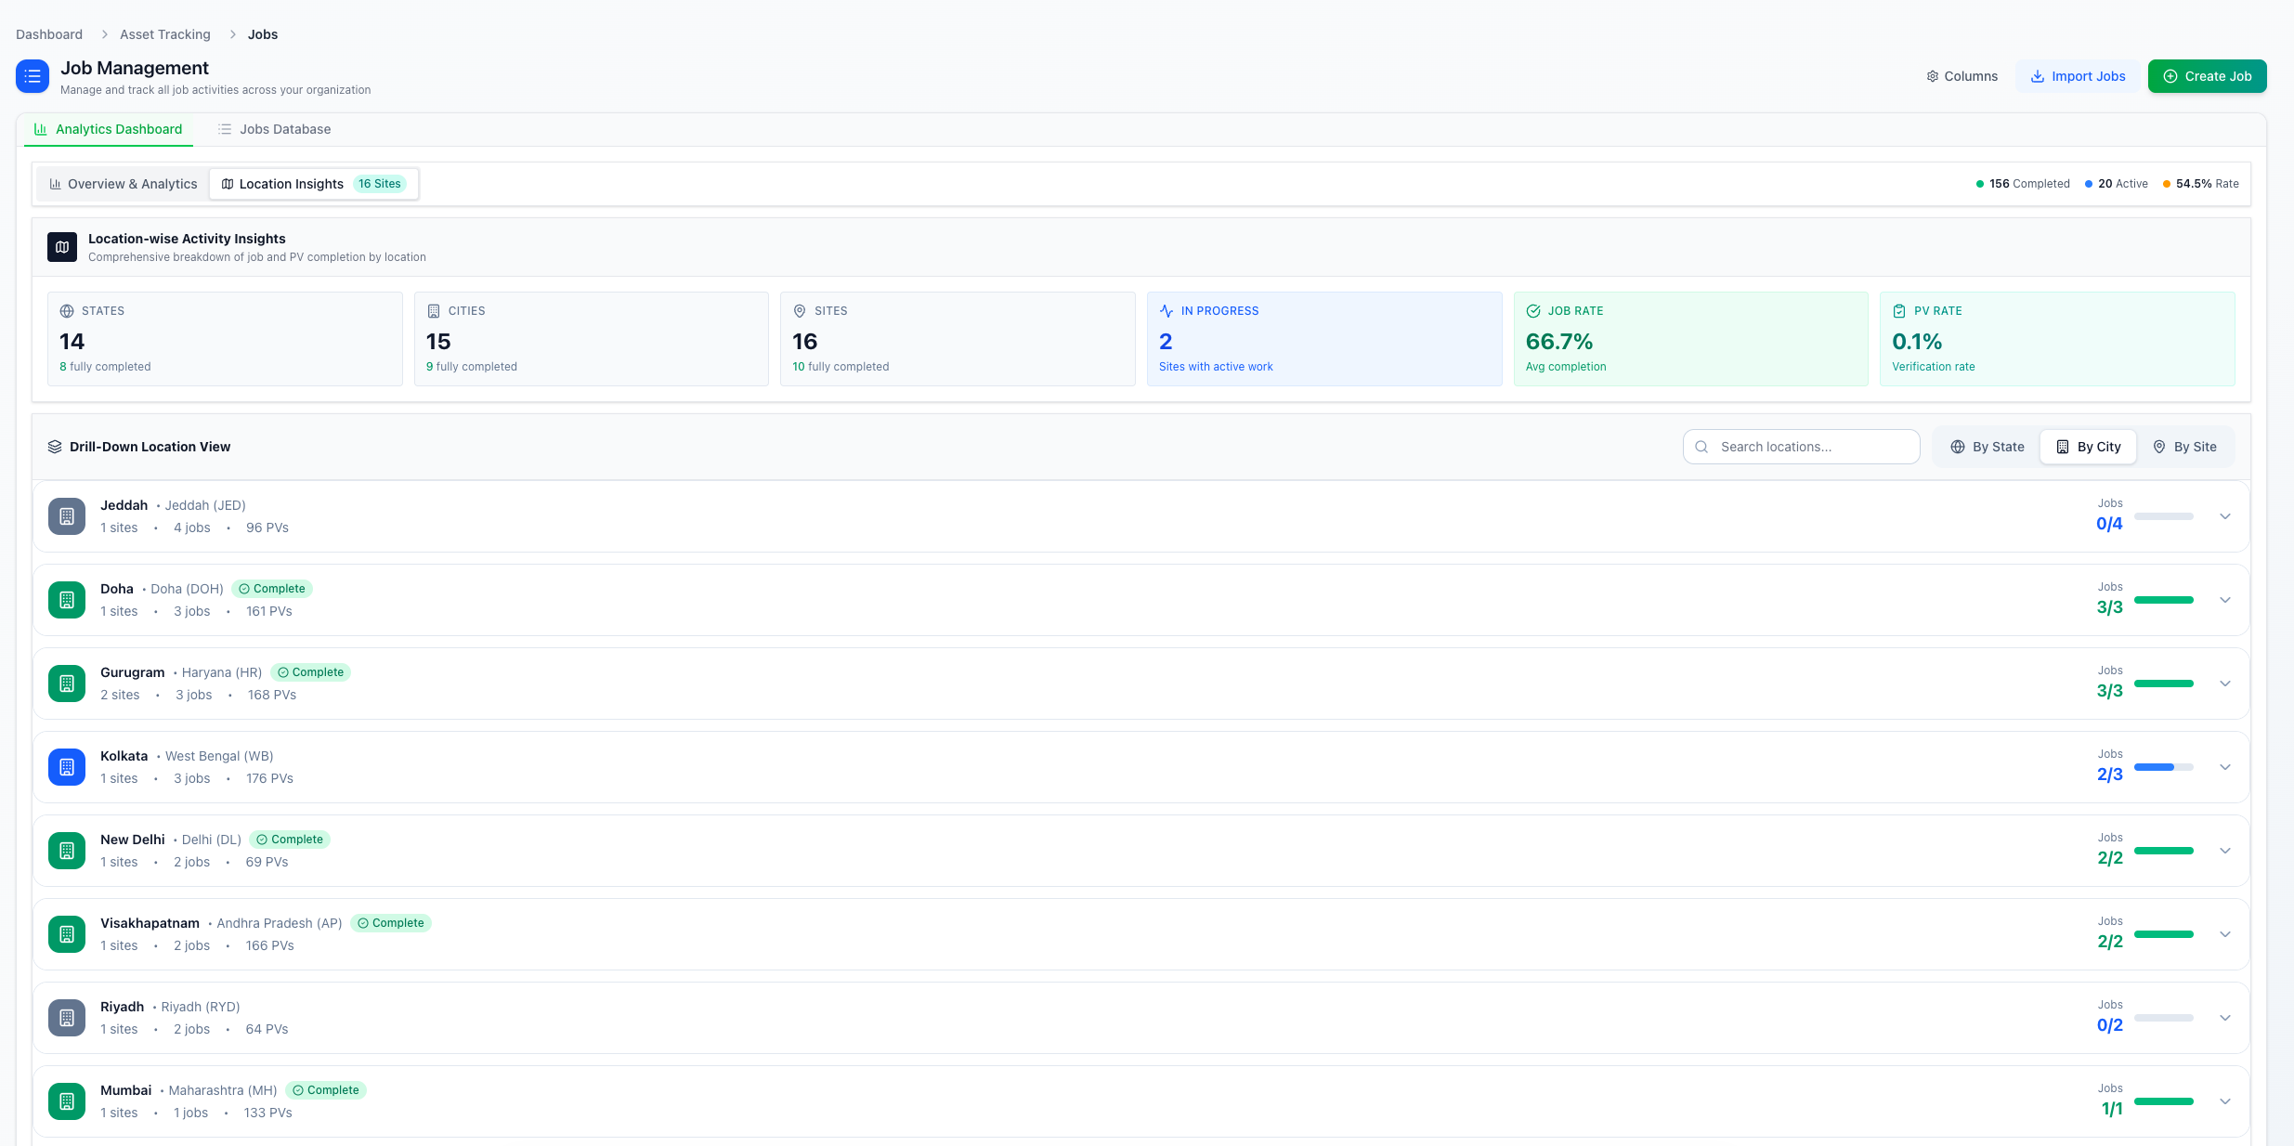Click the building icon beside Jeddah
The width and height of the screenshot is (2294, 1146).
(x=66, y=515)
